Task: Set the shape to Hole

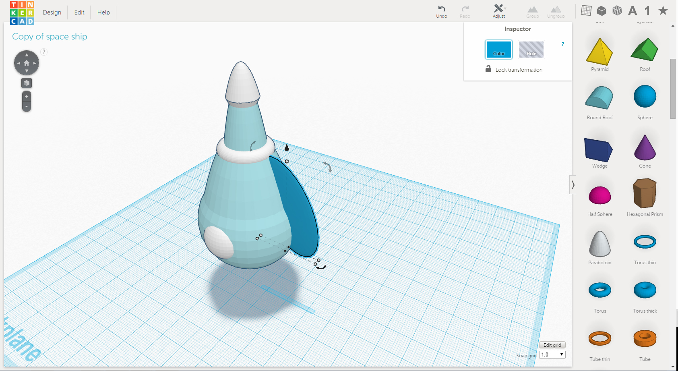Action: click(531, 50)
